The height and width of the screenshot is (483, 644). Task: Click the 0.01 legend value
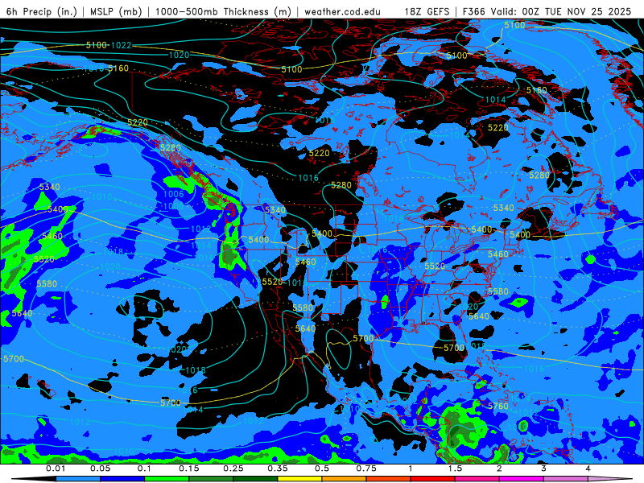tap(56, 469)
